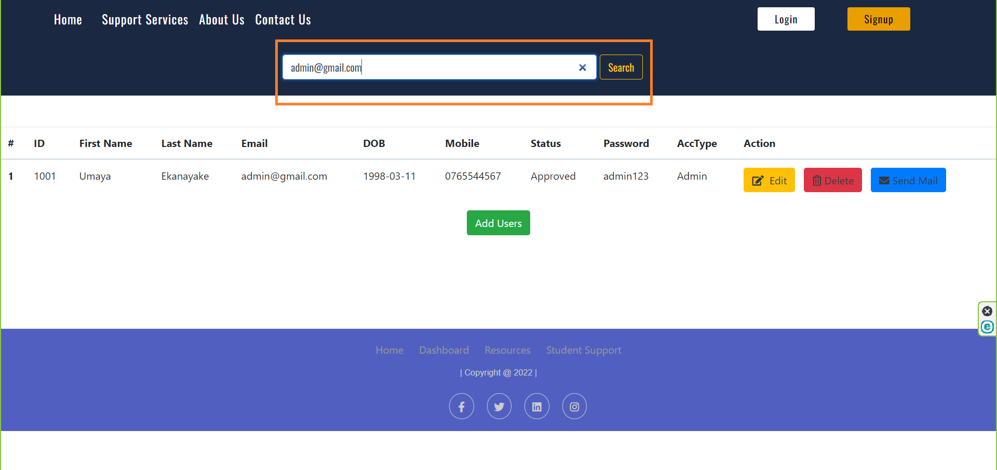Click the Search button
Image resolution: width=997 pixels, height=470 pixels.
tap(621, 68)
